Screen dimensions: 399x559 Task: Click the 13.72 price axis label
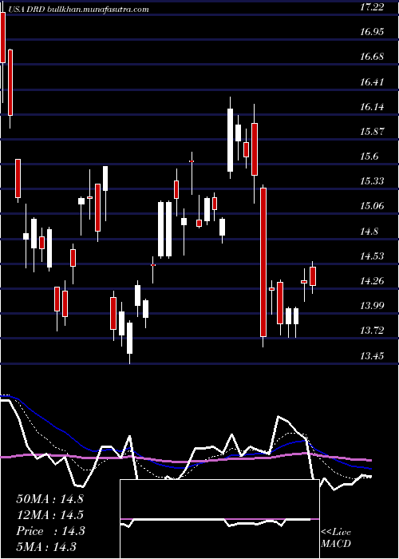point(372,331)
